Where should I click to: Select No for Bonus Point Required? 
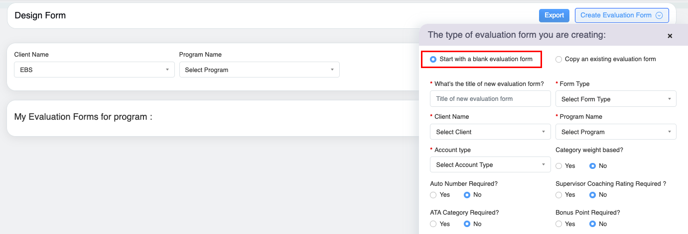[x=593, y=224]
